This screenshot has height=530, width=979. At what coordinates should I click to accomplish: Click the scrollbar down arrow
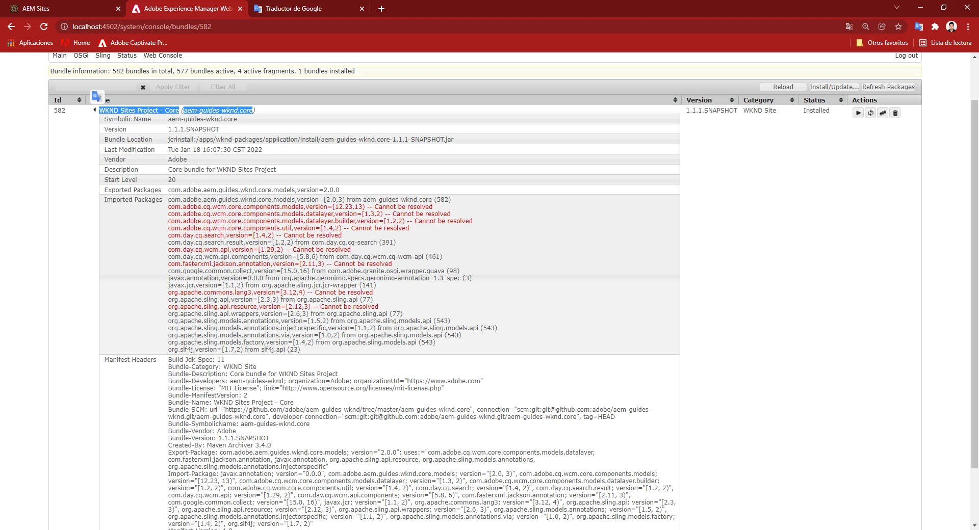[x=974, y=525]
